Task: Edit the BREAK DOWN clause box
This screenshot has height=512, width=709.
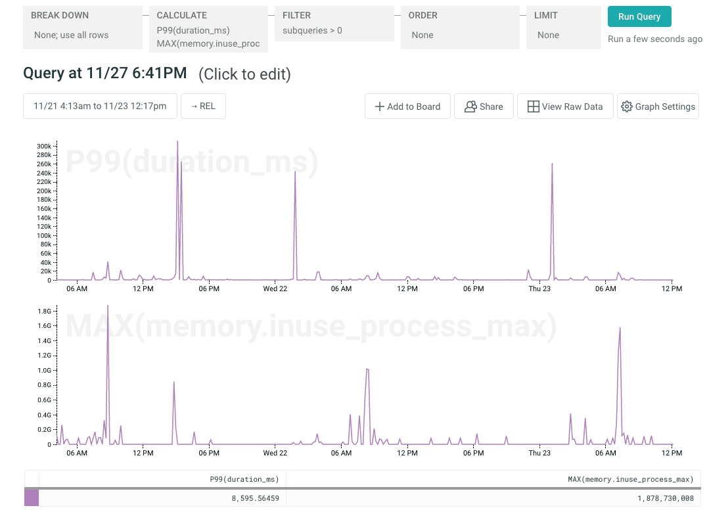Action: [83, 28]
